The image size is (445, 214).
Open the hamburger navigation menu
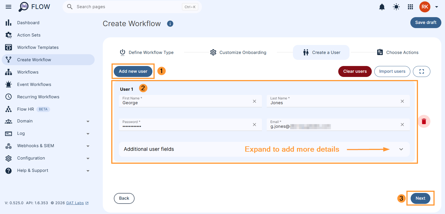(x=8, y=7)
